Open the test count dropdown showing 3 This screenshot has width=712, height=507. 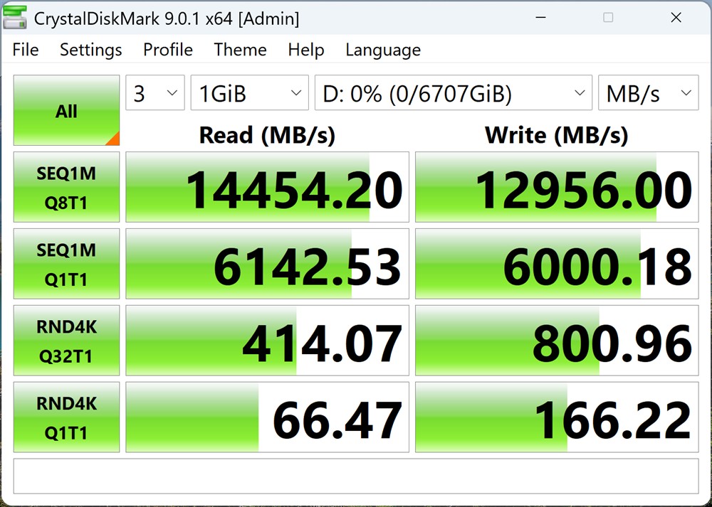point(155,92)
